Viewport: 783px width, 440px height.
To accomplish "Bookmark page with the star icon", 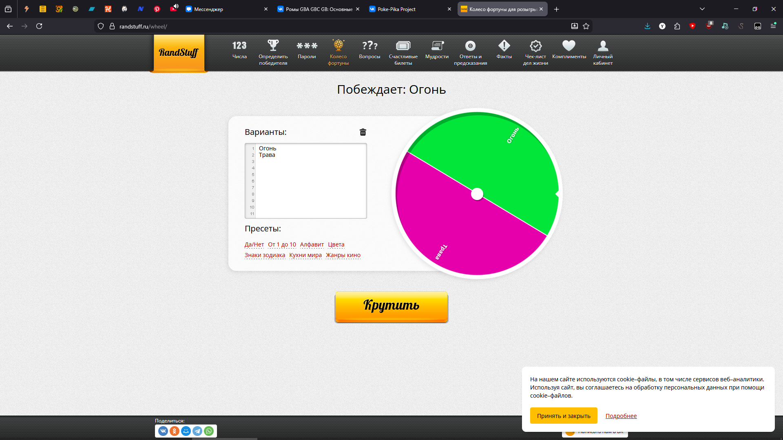I will click(x=586, y=26).
